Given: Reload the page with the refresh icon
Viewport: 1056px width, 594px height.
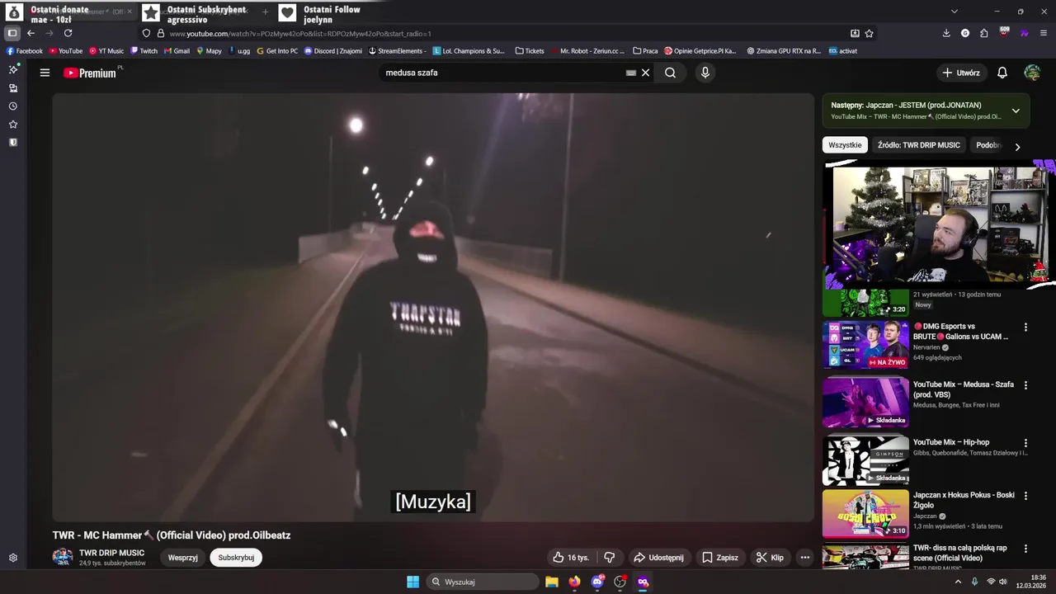Looking at the screenshot, I should click(x=68, y=33).
